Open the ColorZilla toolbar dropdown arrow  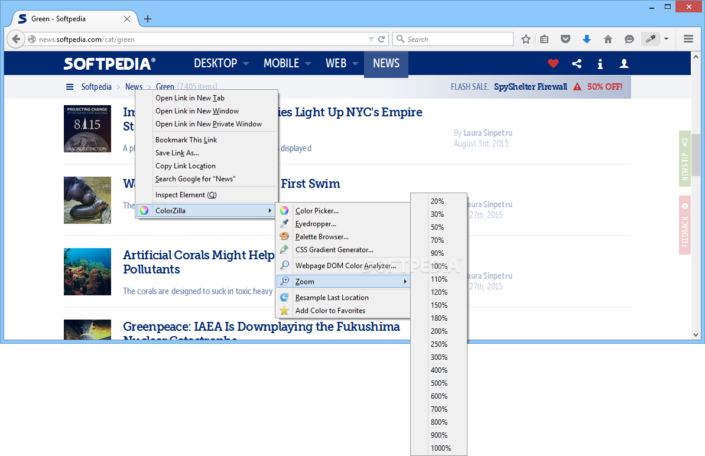[667, 39]
